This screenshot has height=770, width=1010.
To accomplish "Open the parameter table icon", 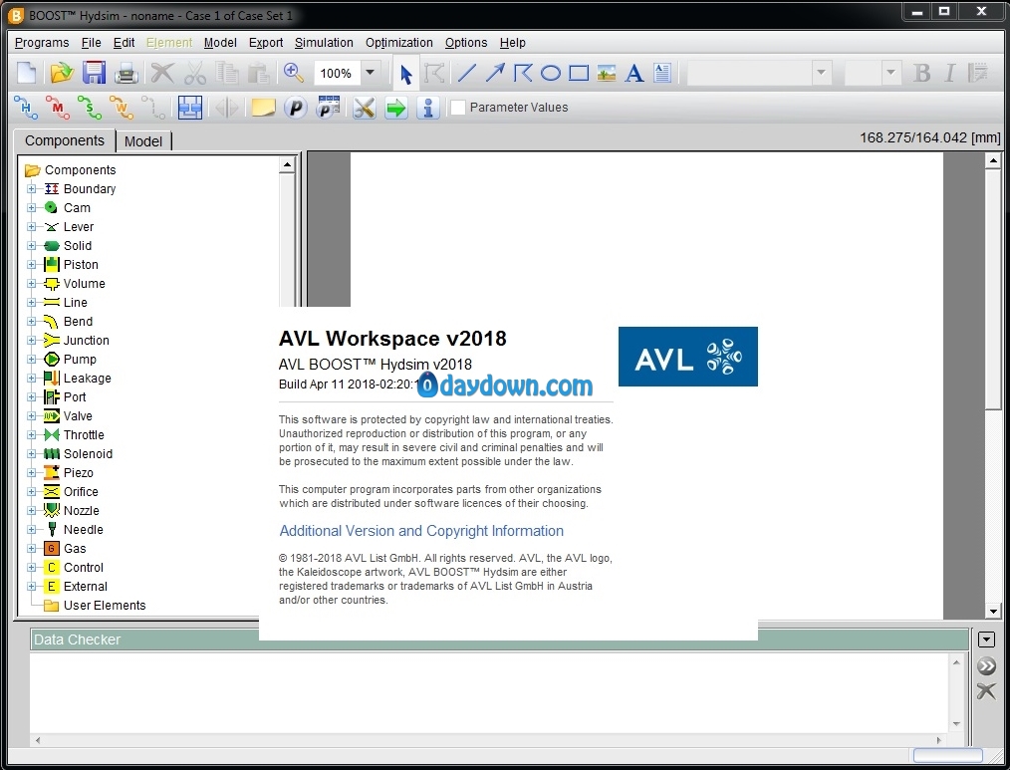I will [328, 108].
